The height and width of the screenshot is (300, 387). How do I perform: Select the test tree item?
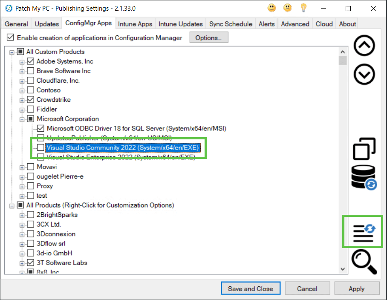(x=41, y=196)
